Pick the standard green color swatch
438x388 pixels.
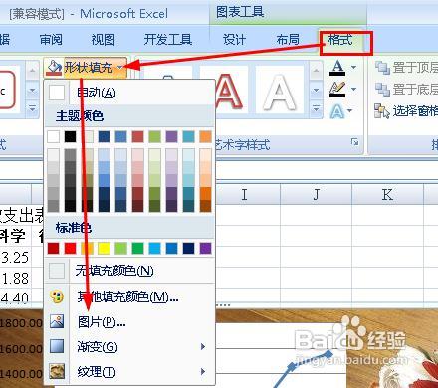(137, 248)
